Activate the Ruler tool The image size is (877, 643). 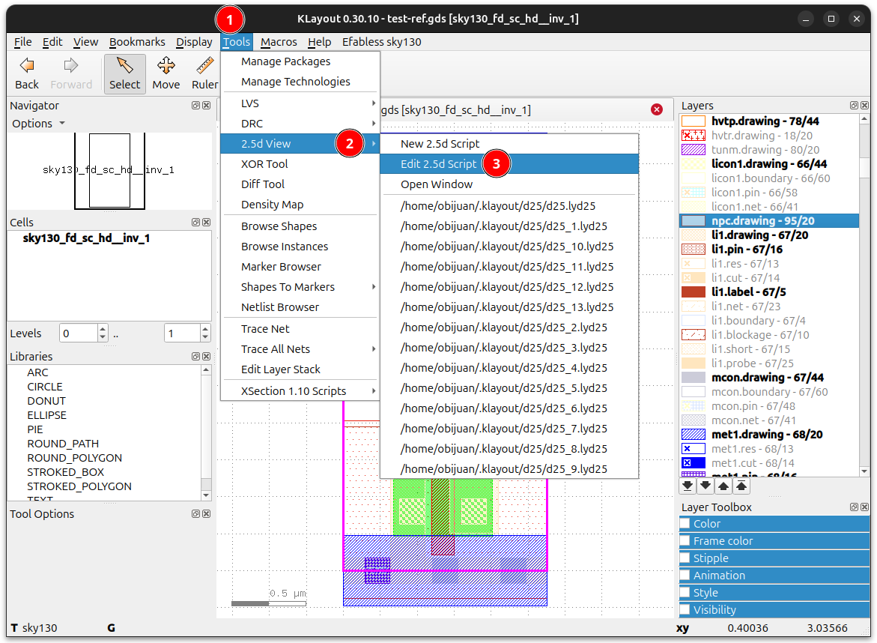click(x=204, y=73)
